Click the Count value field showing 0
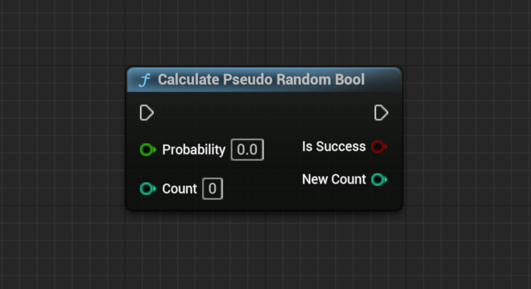The width and height of the screenshot is (531, 289). [213, 189]
